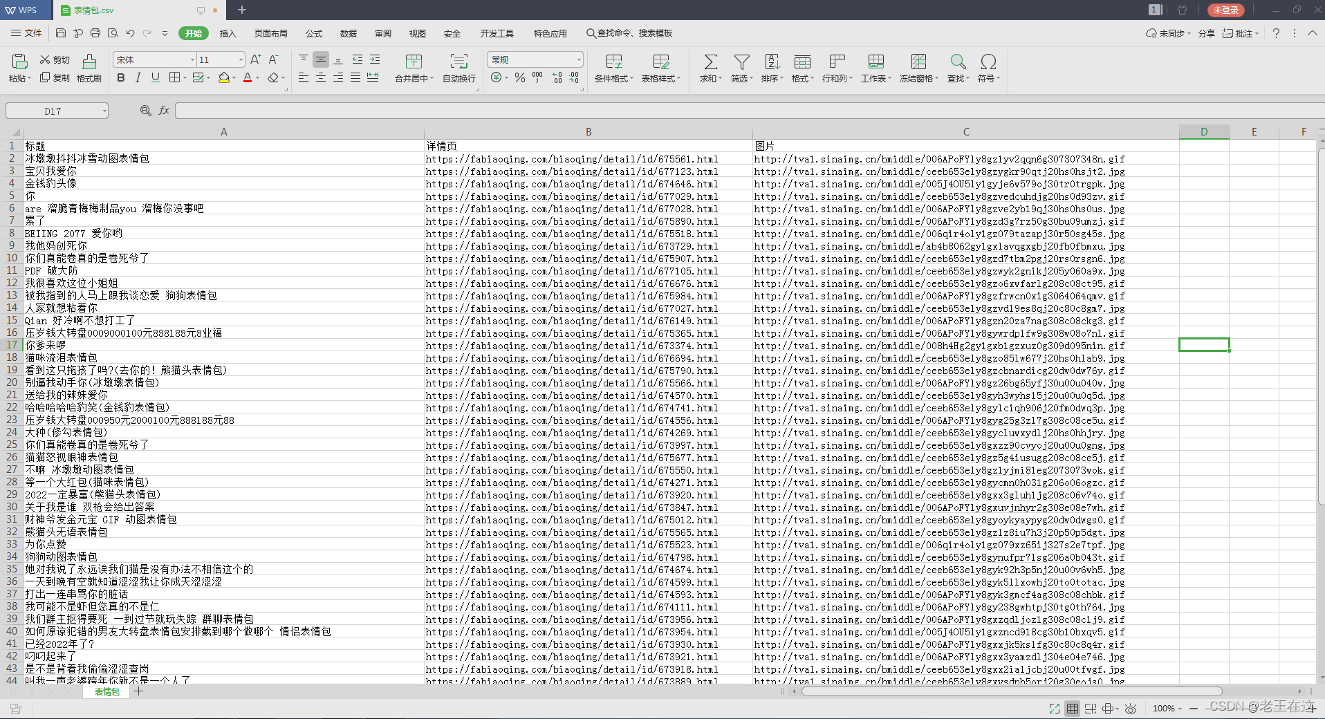The image size is (1325, 719).
Task: Open a new document tab with plus
Action: point(242,10)
